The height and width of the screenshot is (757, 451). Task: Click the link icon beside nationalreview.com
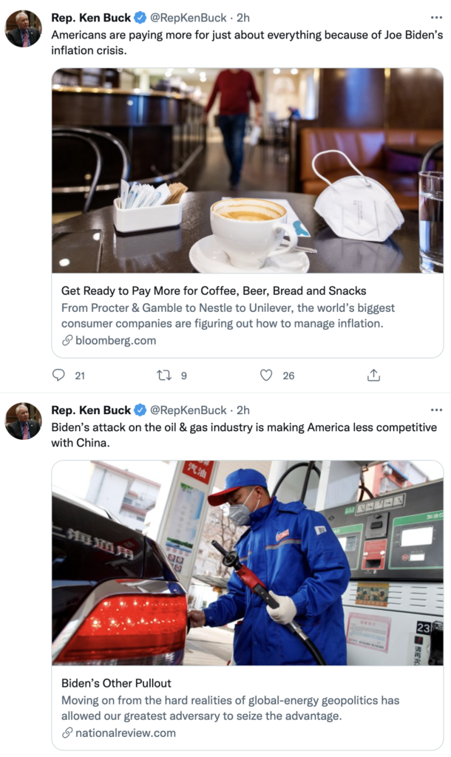pyautogui.click(x=67, y=733)
